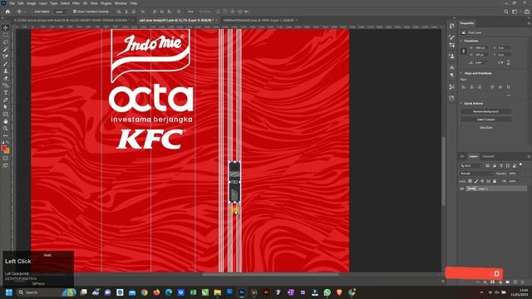Open the Opacity value dropdown arrow
This screenshot has height=299, width=532.
520,174
